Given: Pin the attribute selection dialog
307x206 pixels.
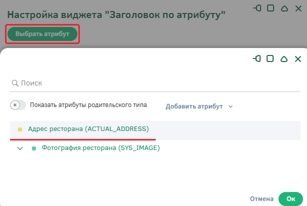Looking at the screenshot, I should coord(257,59).
